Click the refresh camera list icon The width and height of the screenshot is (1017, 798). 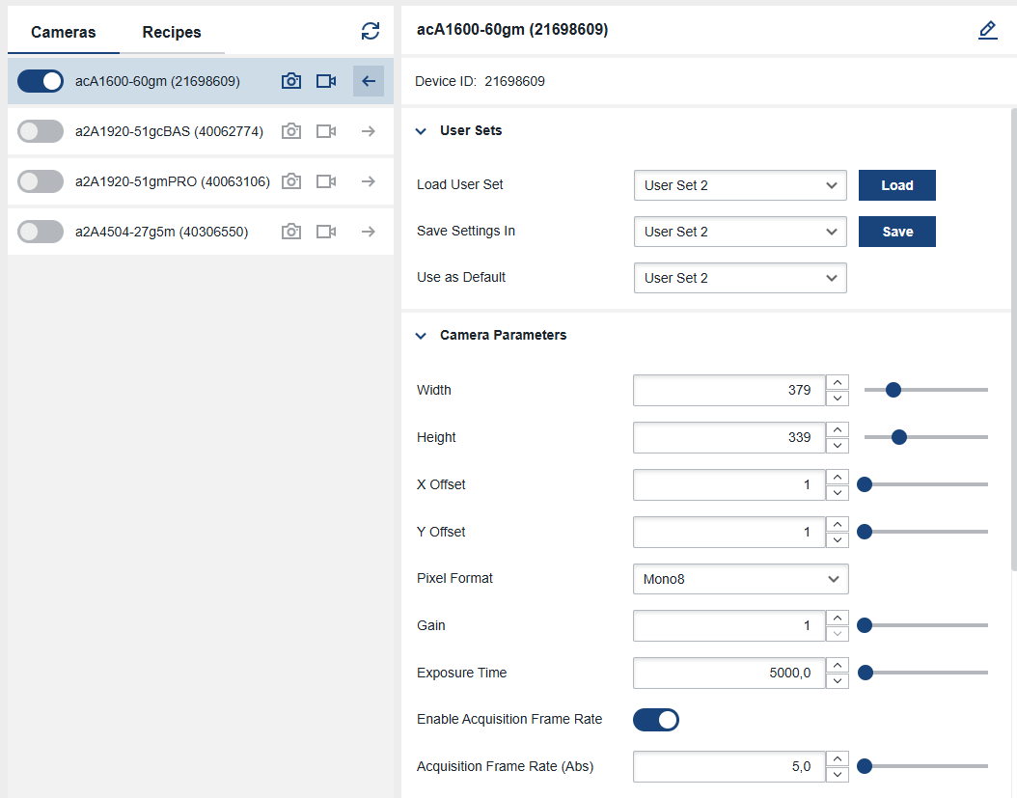[371, 31]
